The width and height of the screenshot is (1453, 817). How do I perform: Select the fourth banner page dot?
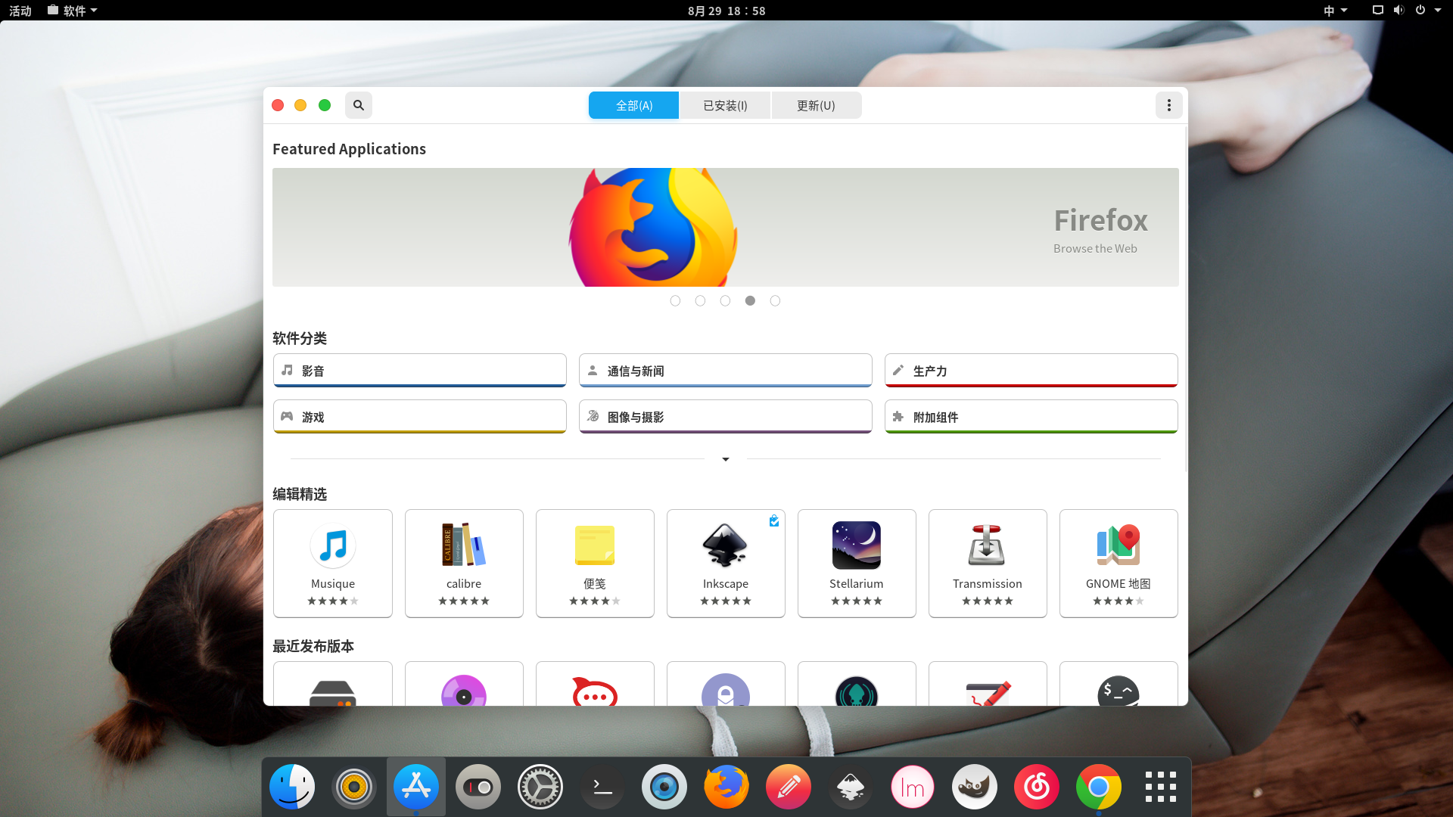tap(750, 301)
